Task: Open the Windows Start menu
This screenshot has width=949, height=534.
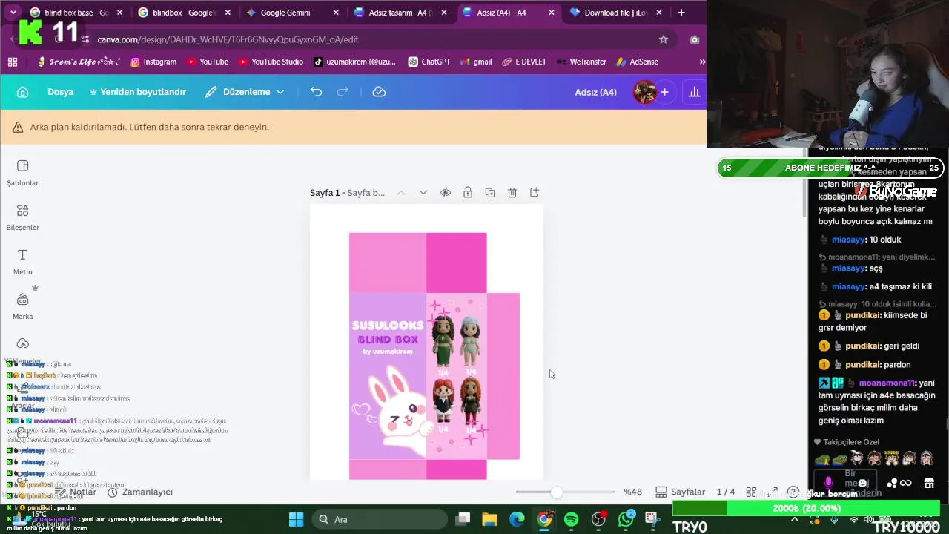Action: (x=296, y=519)
